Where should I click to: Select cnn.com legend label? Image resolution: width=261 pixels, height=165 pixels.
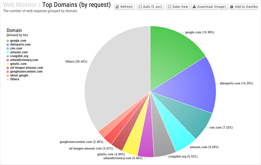(16, 48)
